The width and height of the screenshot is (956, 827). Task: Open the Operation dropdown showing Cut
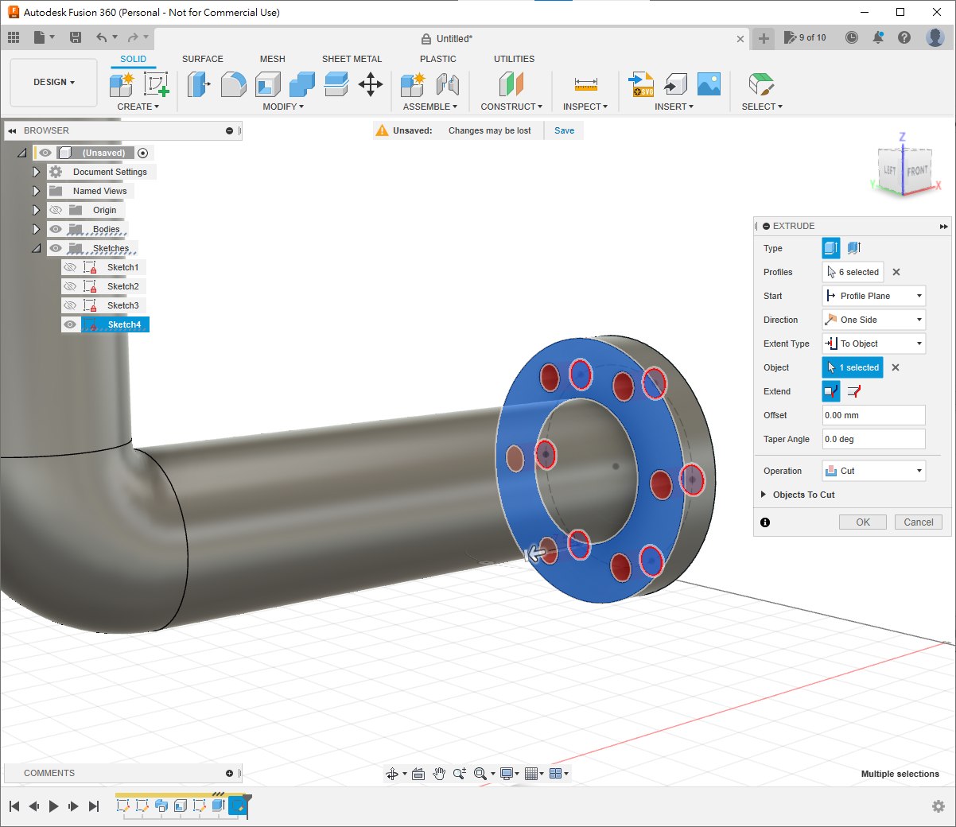click(x=873, y=471)
